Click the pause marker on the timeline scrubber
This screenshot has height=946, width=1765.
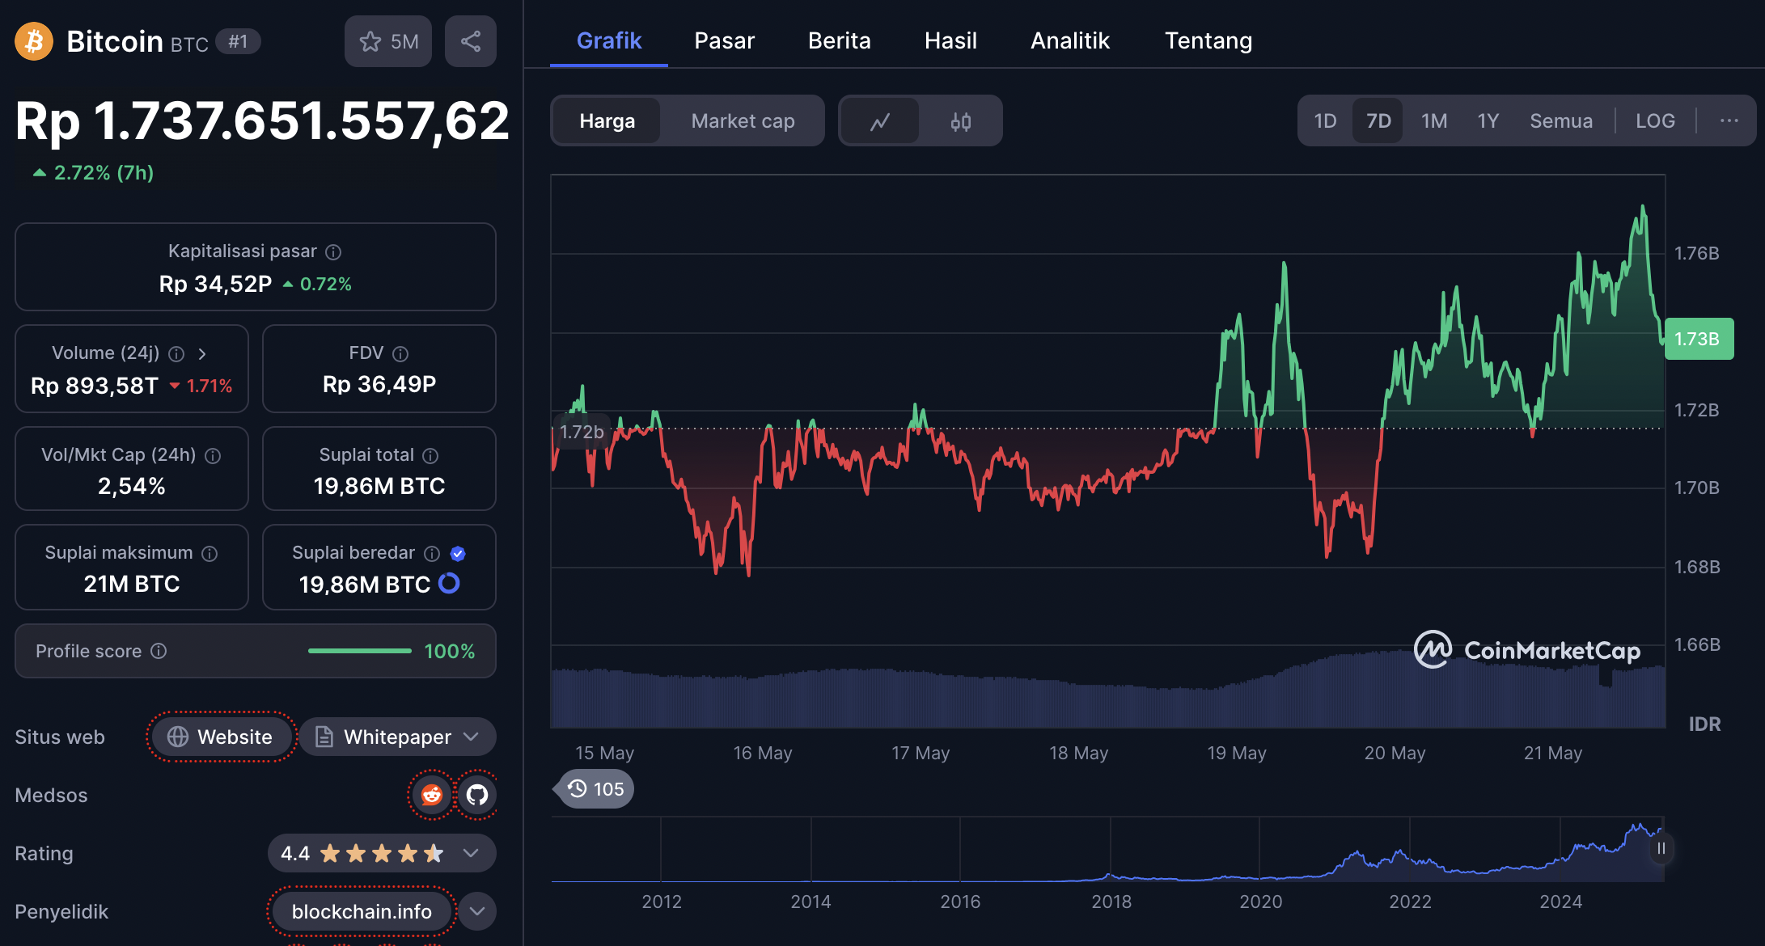point(1660,849)
